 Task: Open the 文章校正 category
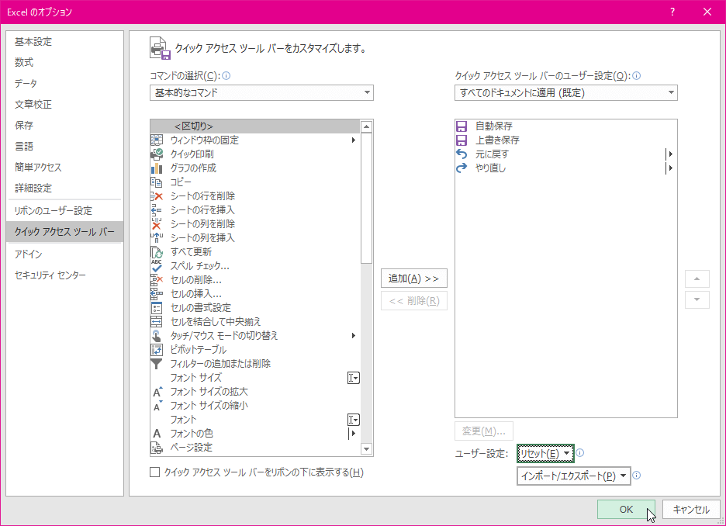point(65,105)
